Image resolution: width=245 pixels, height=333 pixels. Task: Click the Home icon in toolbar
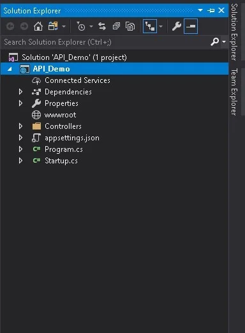click(x=38, y=26)
